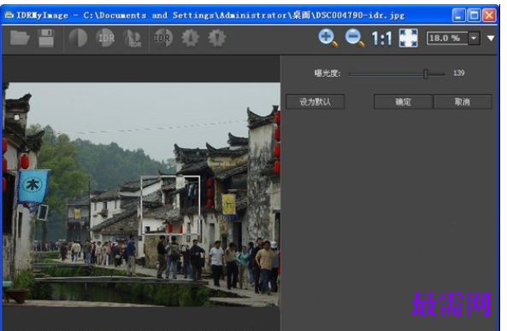This screenshot has height=331, width=507.
Task: Open the zoom percentage dropdown arrow
Action: point(474,38)
